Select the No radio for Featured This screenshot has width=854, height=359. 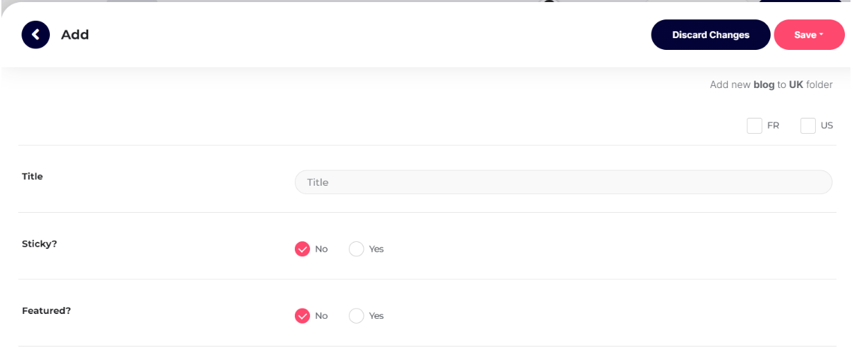pos(302,316)
